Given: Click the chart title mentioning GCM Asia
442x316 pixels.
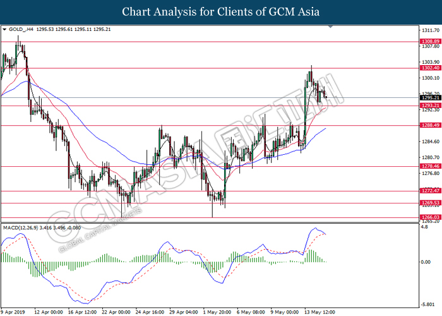Looking at the screenshot, I should [x=220, y=11].
